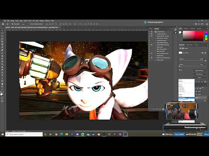Select the Horizontal Type tool

[x=2, y=75]
